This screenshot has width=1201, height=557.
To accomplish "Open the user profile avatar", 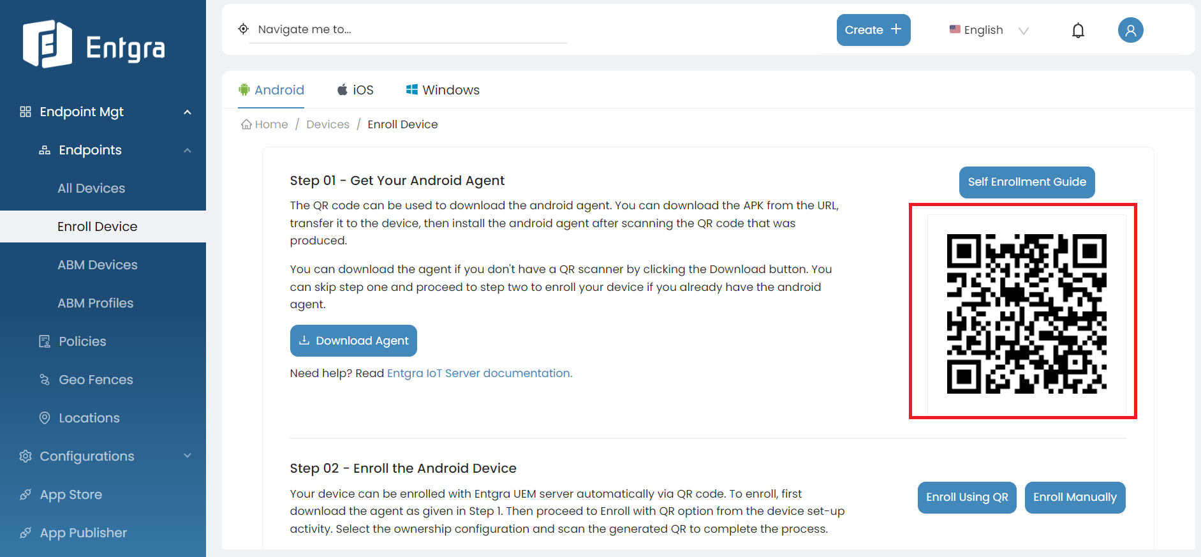I will pos(1130,30).
